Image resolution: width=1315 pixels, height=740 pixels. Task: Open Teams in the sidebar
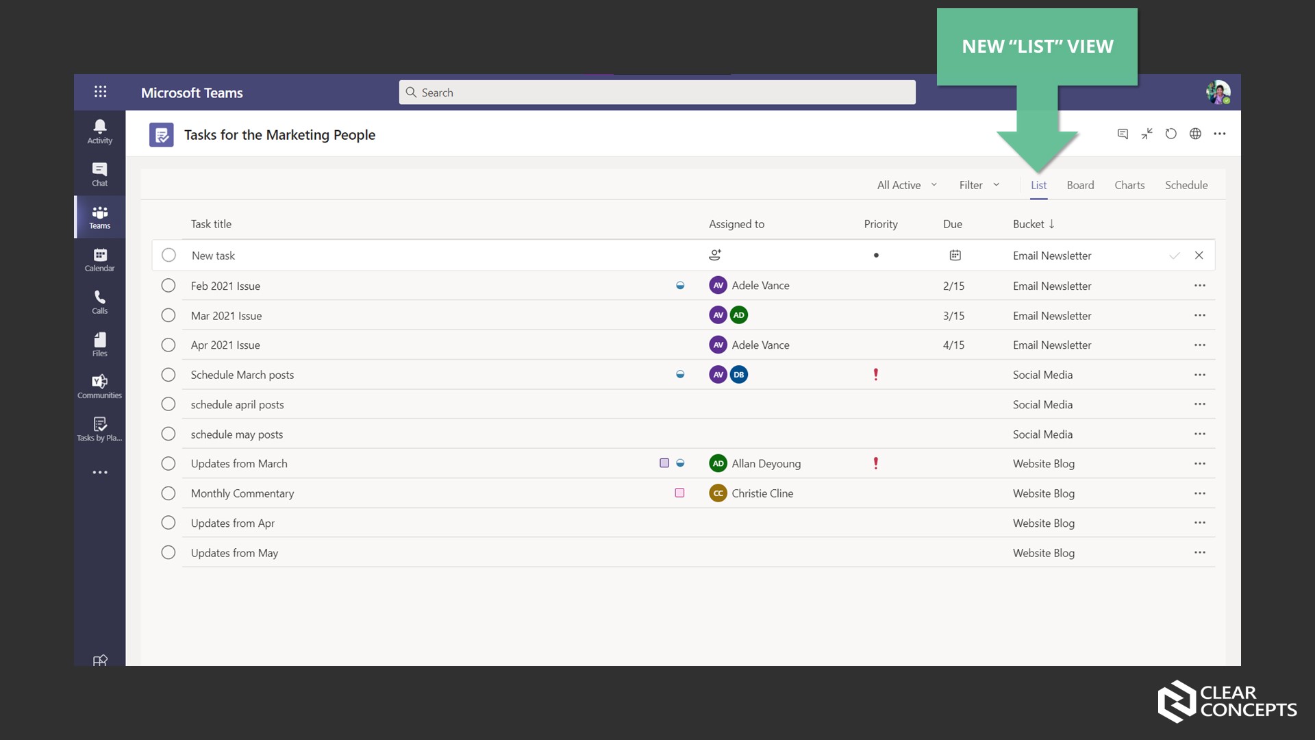coord(99,217)
